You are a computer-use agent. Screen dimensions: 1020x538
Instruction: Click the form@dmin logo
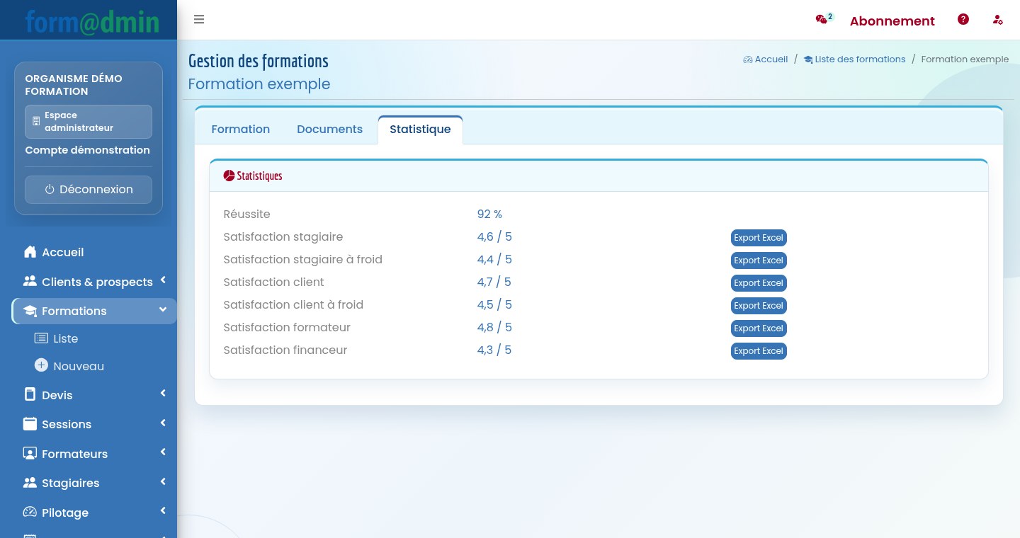pyautogui.click(x=92, y=22)
